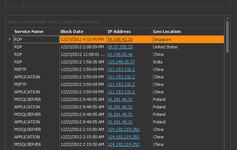Click the Geo Location column header
This screenshot has width=237, height=150.
(187, 31)
